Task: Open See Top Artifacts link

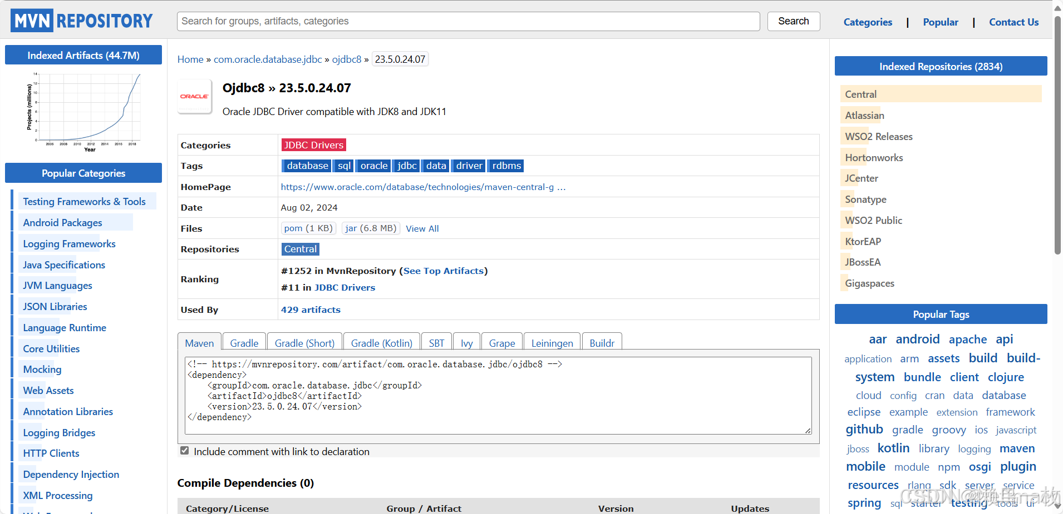Action: [x=444, y=271]
